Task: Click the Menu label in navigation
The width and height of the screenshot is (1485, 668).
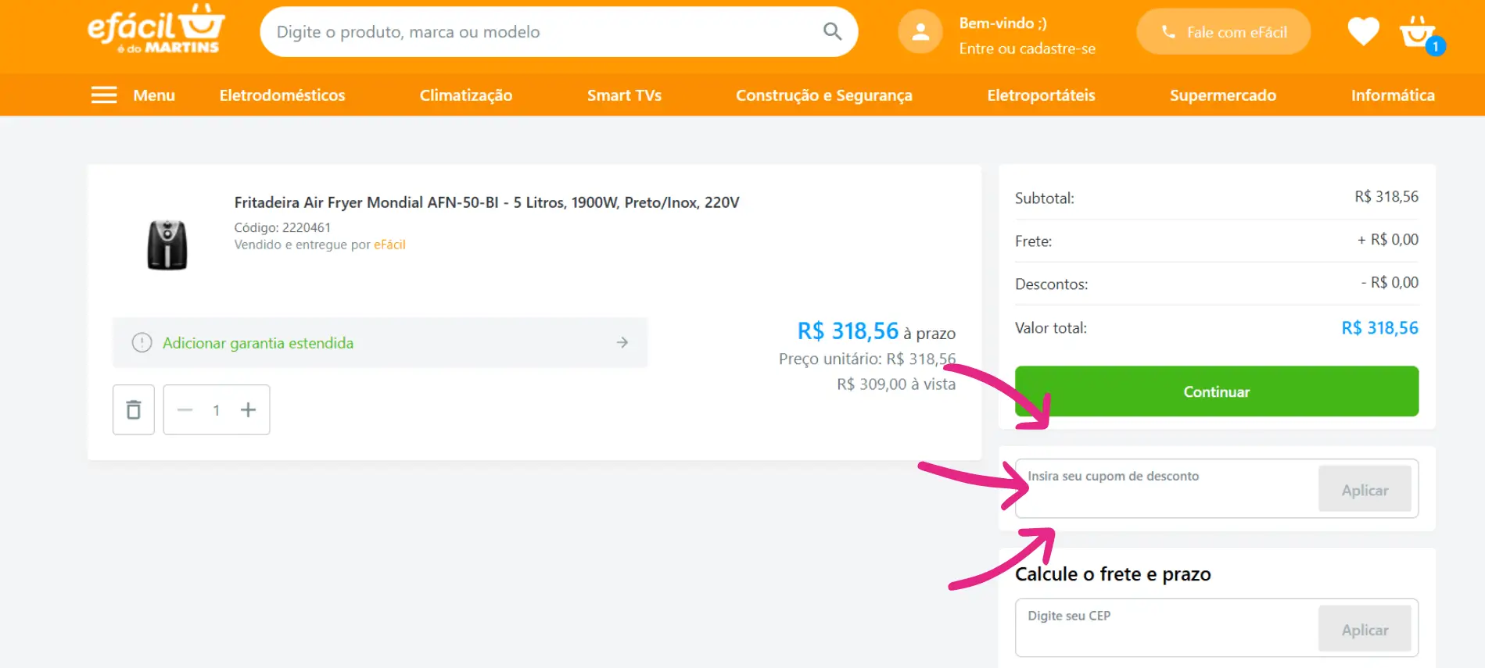Action: [154, 95]
